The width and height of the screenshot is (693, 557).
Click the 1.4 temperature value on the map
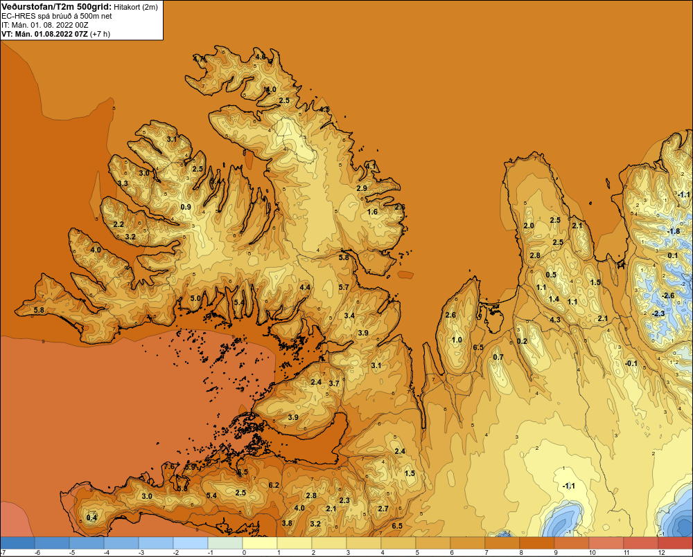pyautogui.click(x=554, y=299)
